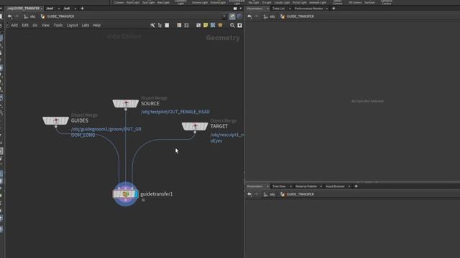This screenshot has width=460, height=258.
Task: Click the image background icon in network toolbar
Action: tap(198, 26)
